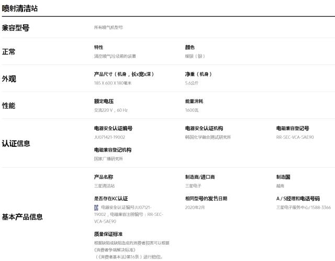This screenshot has width=335, height=261.
Task: Click the 喷射清洁站 page heading
Action: click(19, 8)
